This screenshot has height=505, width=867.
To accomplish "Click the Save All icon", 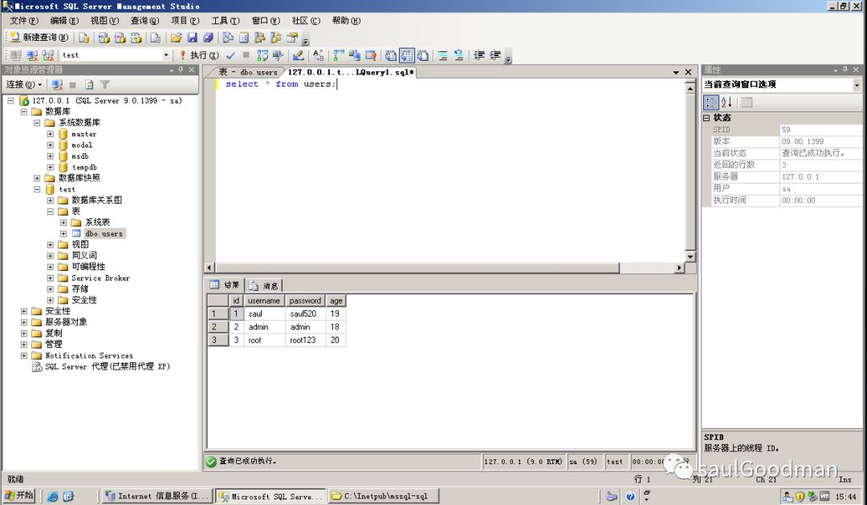I will coord(208,38).
